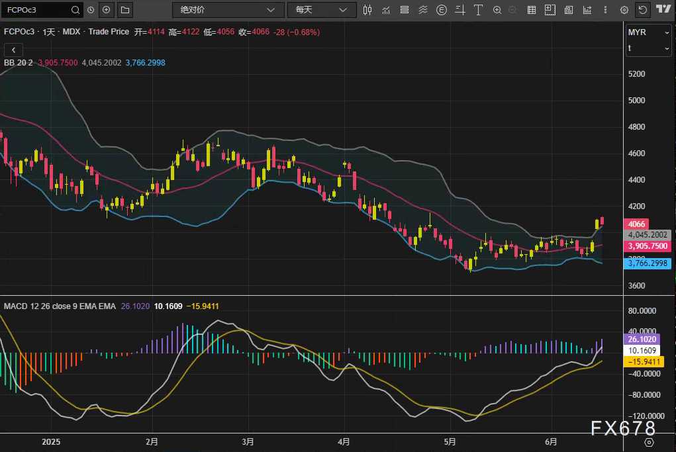Expand the MYR currency selector

[x=649, y=32]
